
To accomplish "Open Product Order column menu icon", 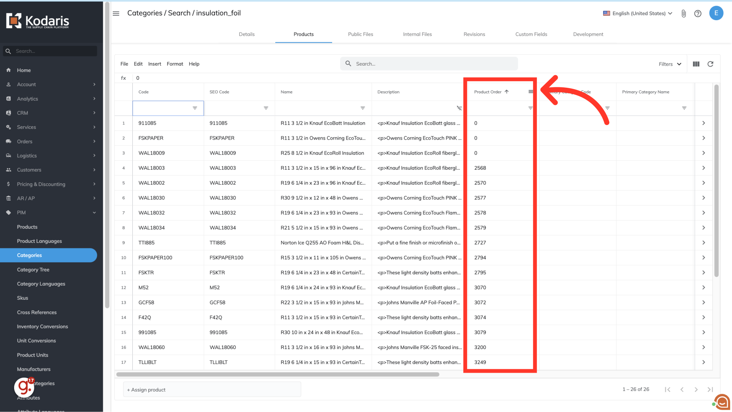I will click(530, 92).
